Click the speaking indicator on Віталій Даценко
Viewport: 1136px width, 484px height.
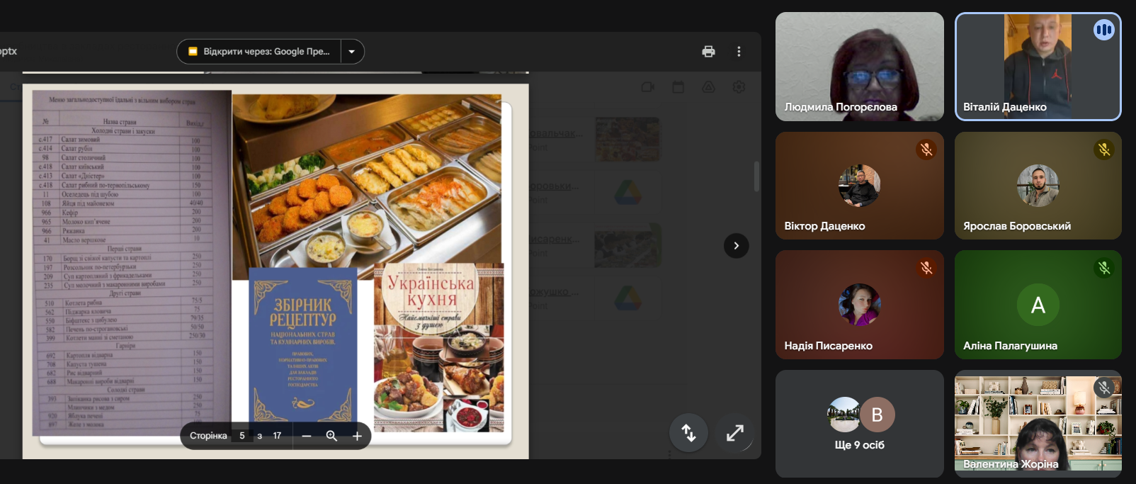(1103, 30)
